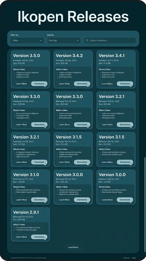Learn more about Version 3.1.0

21,200
